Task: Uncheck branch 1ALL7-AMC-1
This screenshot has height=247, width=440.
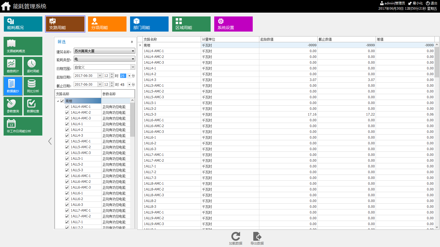Action: coord(67,210)
